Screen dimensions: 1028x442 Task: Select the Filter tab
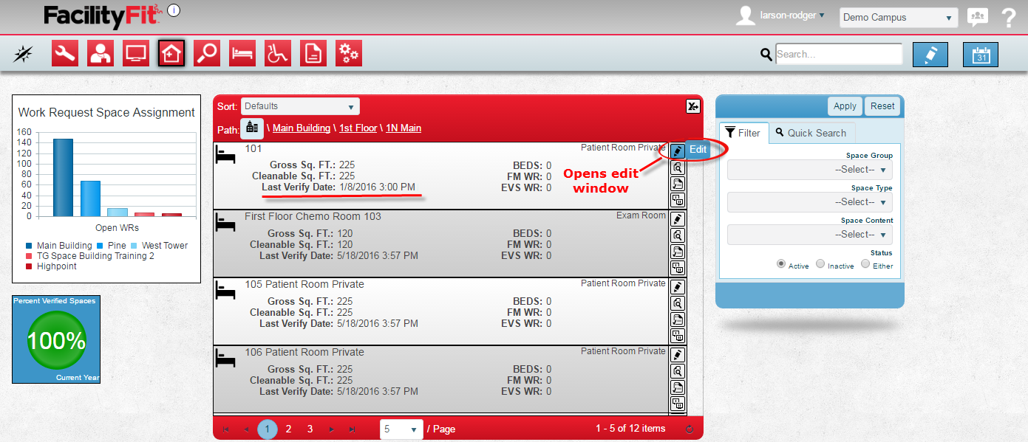743,133
